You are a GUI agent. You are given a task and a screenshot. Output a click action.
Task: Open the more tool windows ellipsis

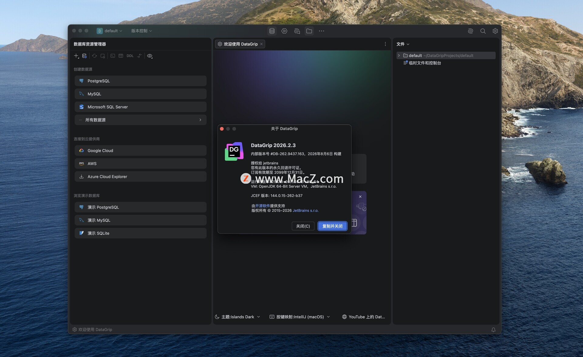[x=322, y=31]
